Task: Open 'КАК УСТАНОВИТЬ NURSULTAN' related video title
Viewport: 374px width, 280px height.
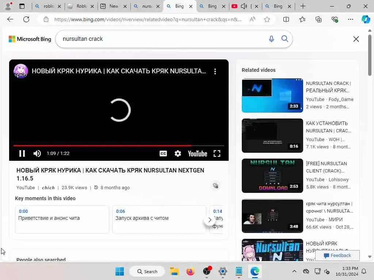Action: pyautogui.click(x=328, y=127)
